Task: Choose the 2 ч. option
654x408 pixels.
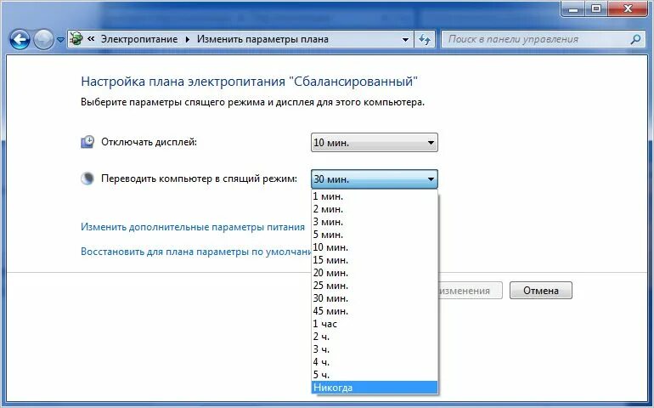Action: tap(375, 337)
